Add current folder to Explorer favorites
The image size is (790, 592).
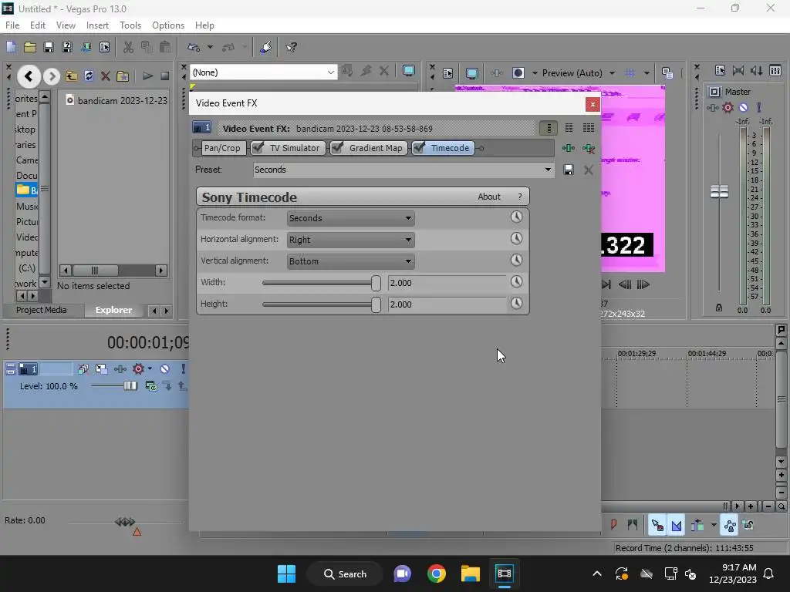coord(123,76)
